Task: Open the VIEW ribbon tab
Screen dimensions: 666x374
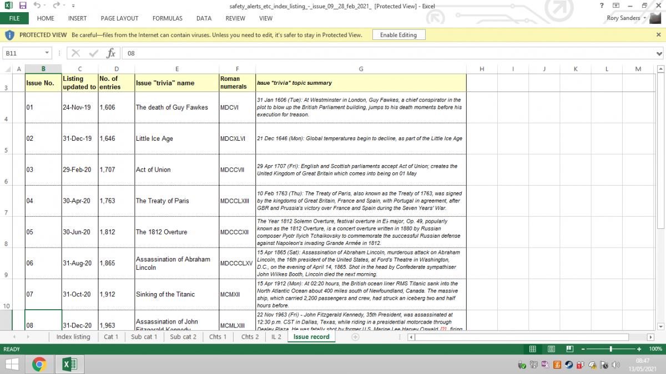Action: pos(266,18)
